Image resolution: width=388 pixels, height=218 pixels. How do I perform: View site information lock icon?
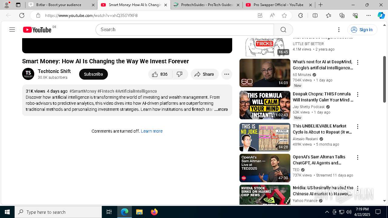click(x=38, y=15)
